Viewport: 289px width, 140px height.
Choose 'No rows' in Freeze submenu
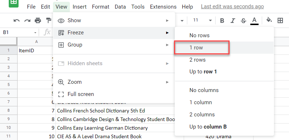point(224,35)
